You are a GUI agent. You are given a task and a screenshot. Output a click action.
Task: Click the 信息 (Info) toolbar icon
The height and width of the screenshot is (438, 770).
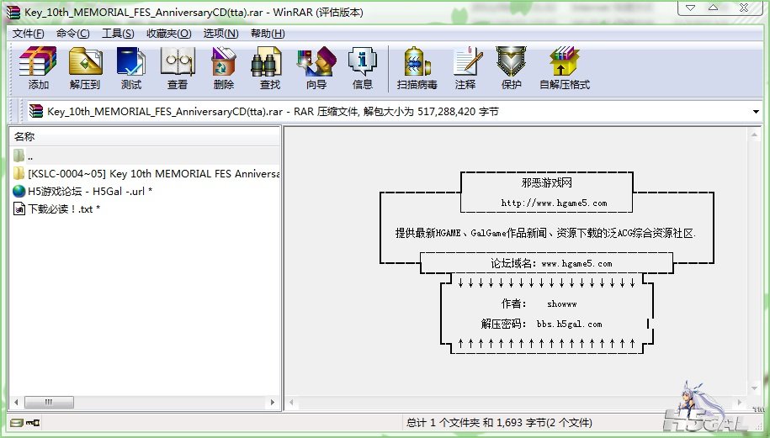pos(363,68)
